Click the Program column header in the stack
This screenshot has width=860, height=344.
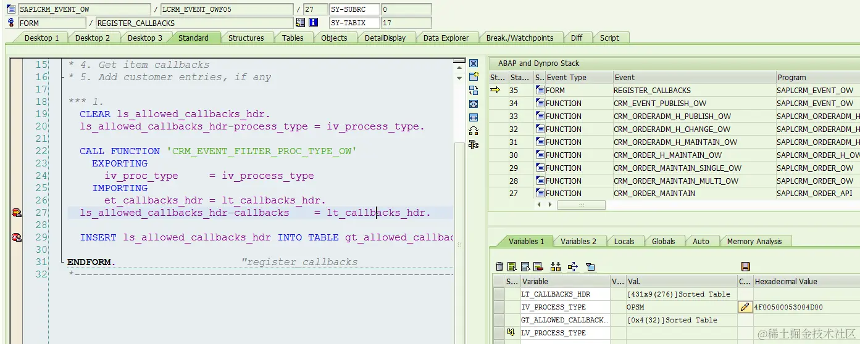pyautogui.click(x=817, y=77)
